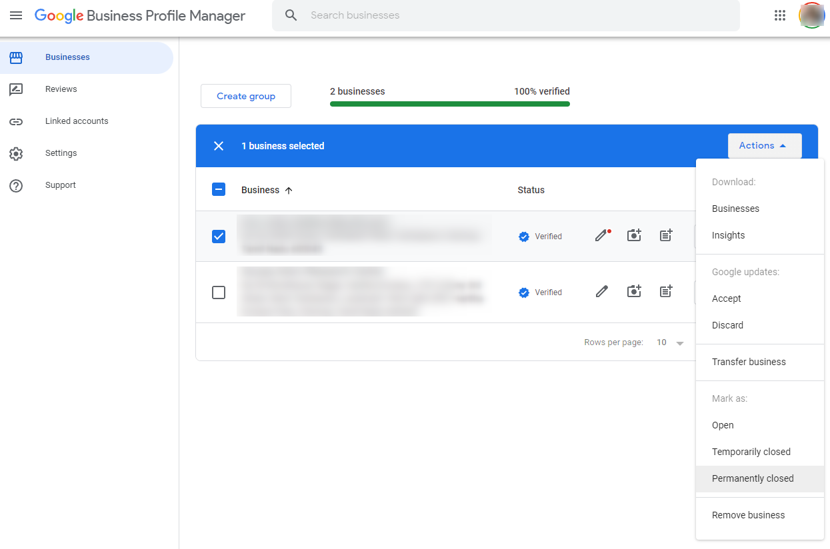Collapse the Actions dropdown
Screen dimensions: 830x549
[x=765, y=146]
